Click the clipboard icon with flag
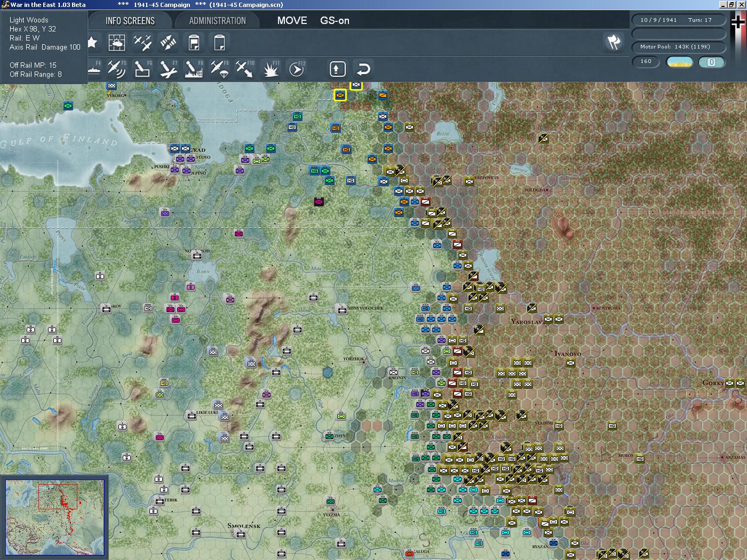This screenshot has width=747, height=560. pyautogui.click(x=194, y=42)
